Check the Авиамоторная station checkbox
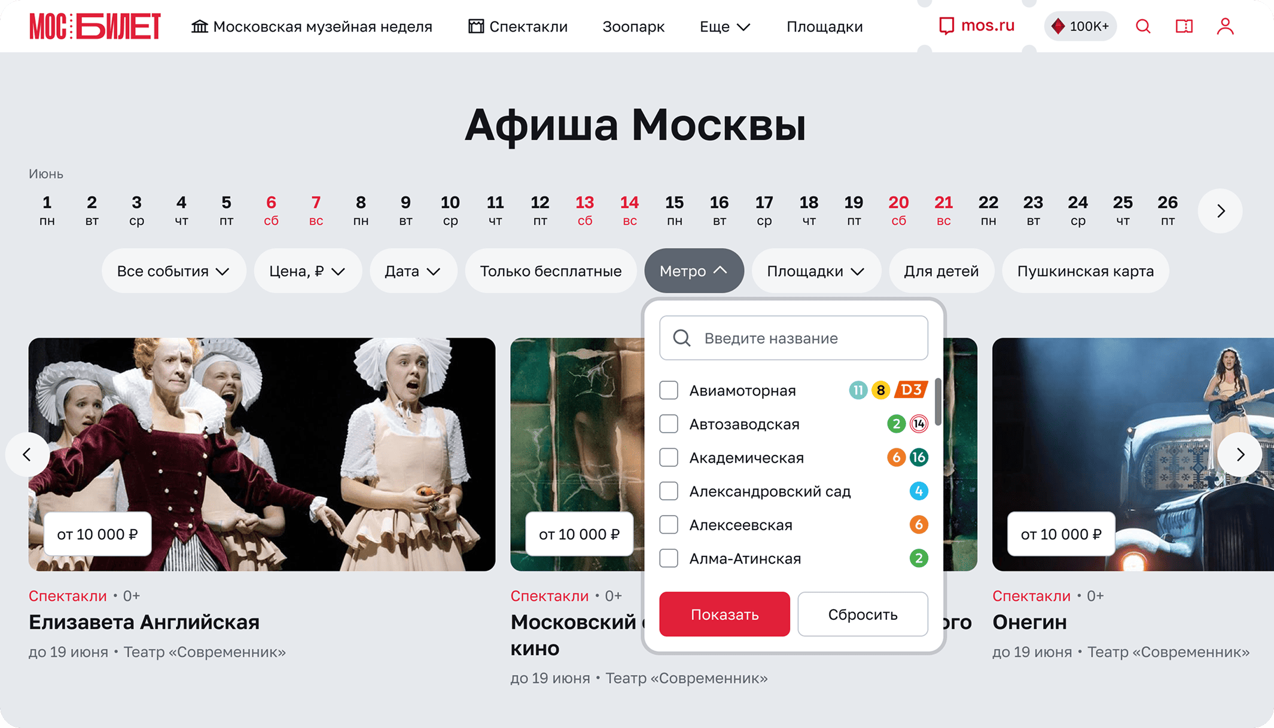This screenshot has height=728, width=1274. point(669,390)
